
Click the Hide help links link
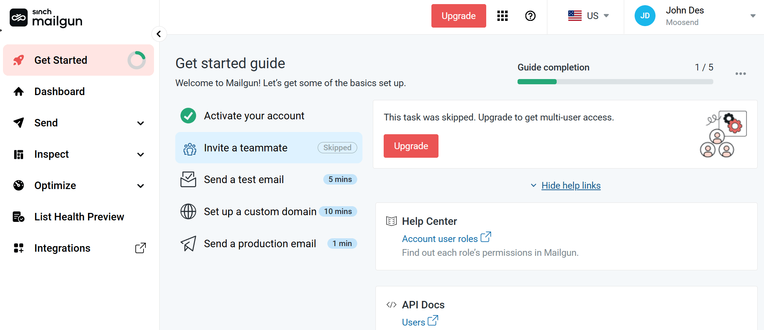(x=571, y=185)
